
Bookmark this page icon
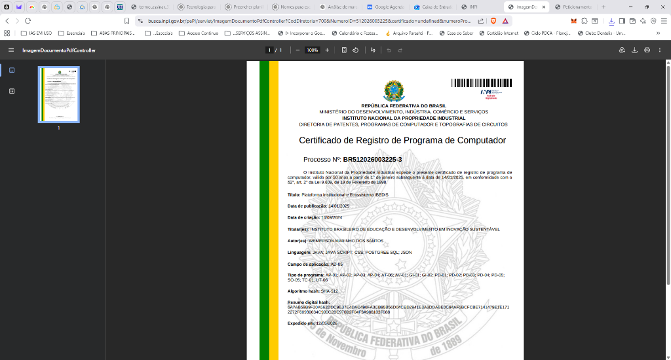pyautogui.click(x=126, y=20)
